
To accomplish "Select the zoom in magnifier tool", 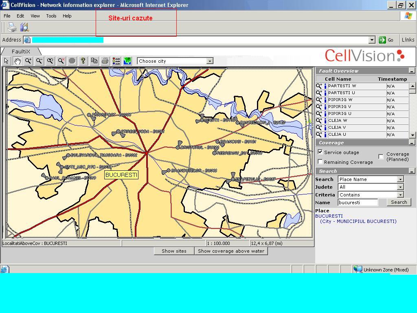I will click(x=28, y=61).
